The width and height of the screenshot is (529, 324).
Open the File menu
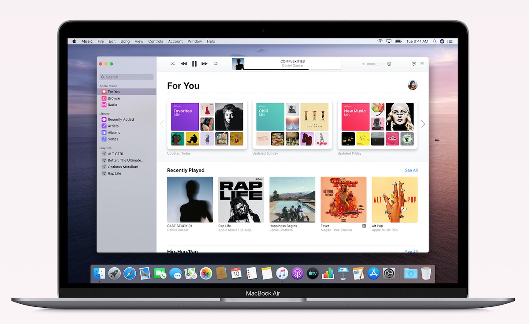pos(101,41)
